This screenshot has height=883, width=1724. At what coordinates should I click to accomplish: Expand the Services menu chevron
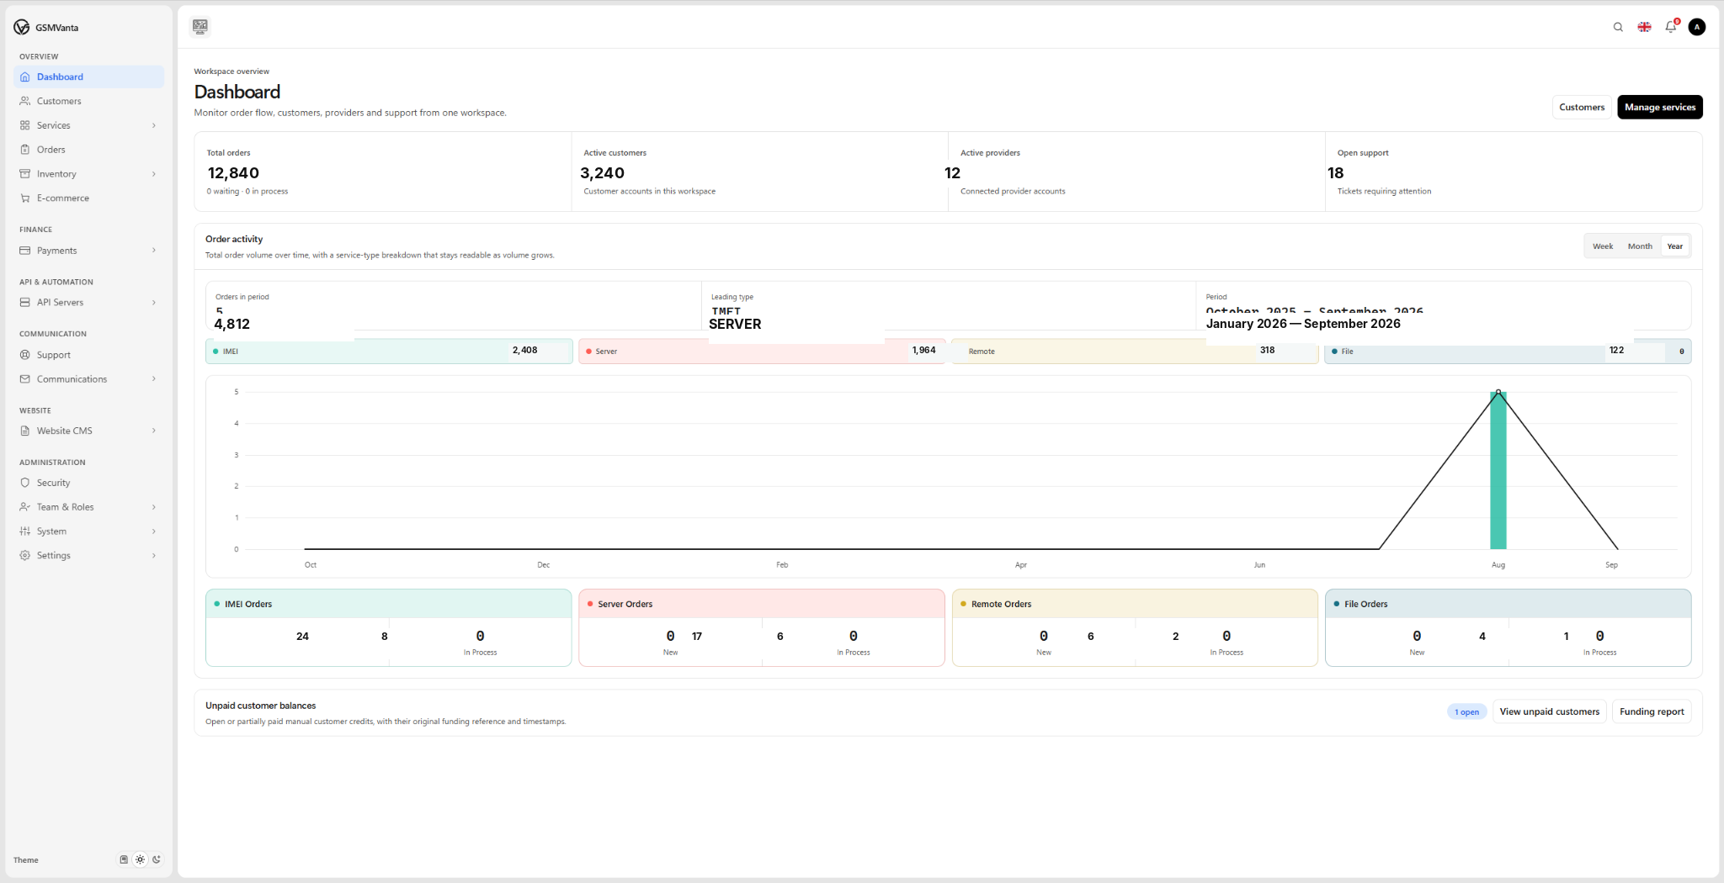154,125
